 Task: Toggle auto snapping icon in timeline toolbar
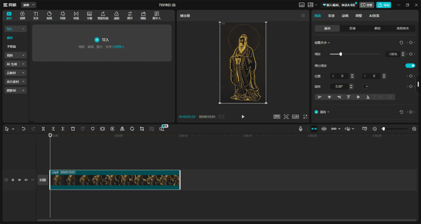324,129
